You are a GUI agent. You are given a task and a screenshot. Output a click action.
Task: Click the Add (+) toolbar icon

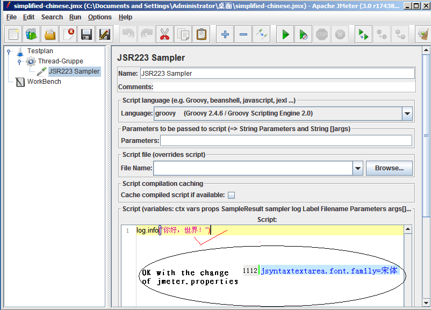(225, 34)
